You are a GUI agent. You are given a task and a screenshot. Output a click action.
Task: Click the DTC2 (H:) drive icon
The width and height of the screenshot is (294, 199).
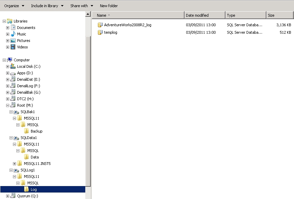click(13, 99)
